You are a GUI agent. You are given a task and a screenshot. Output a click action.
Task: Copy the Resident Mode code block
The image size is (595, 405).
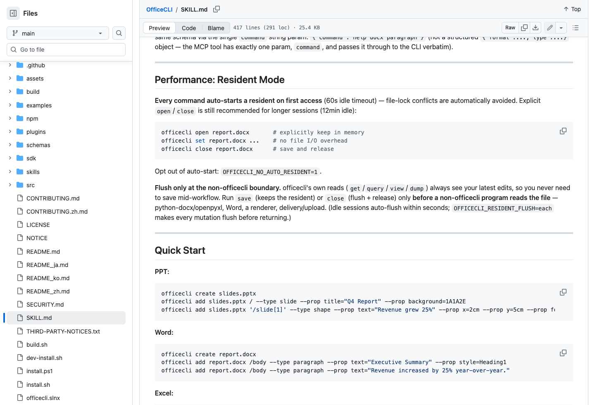pyautogui.click(x=563, y=131)
